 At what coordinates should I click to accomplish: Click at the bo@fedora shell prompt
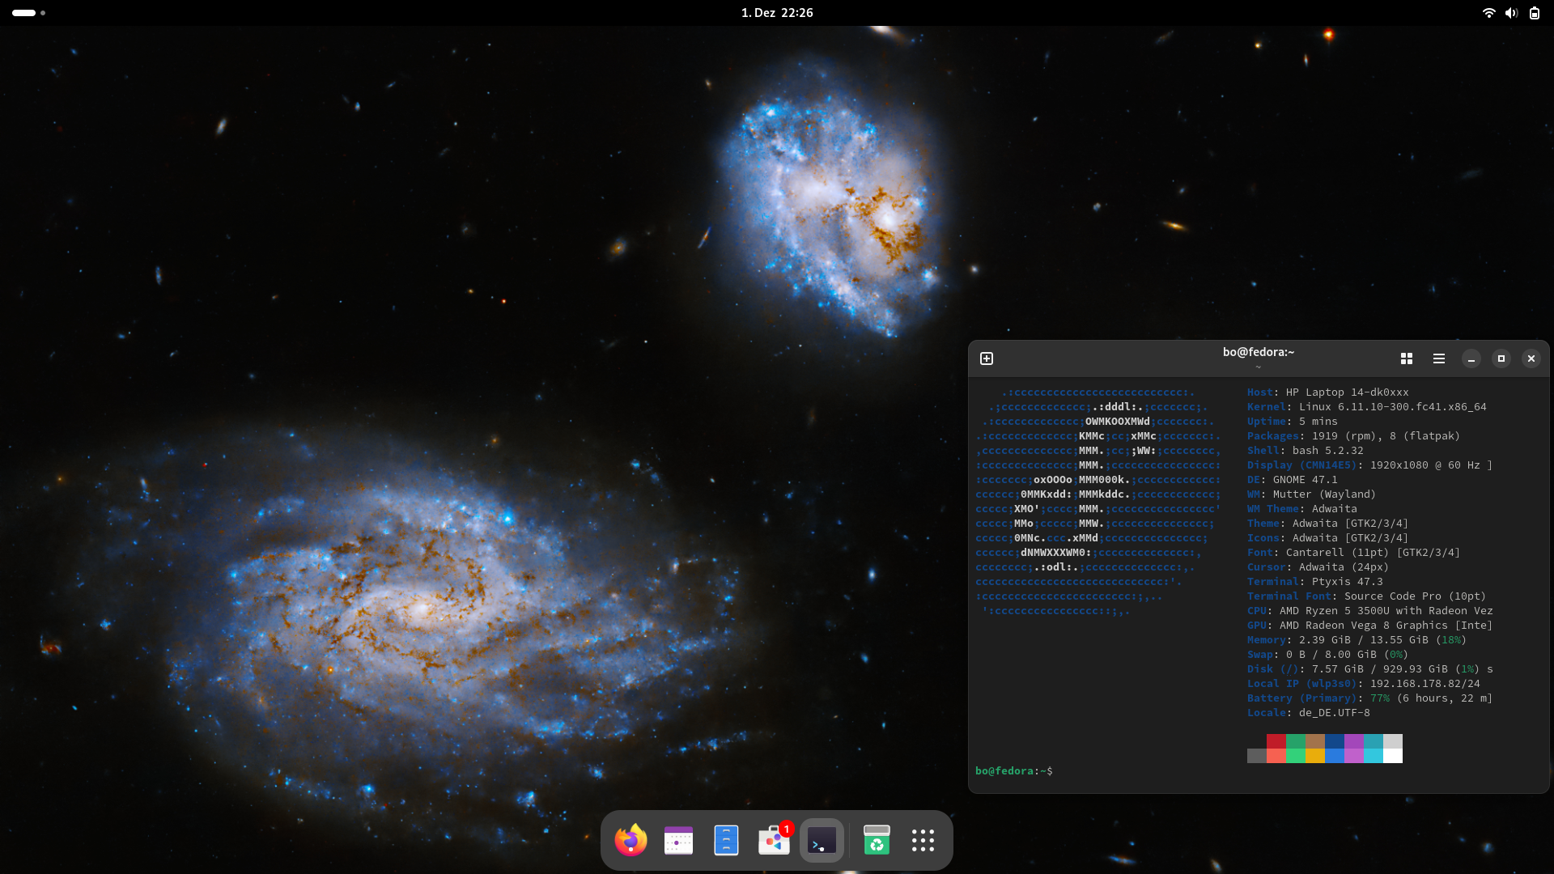[x=1013, y=771]
